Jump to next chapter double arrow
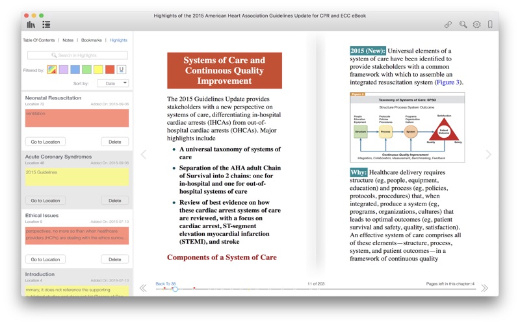Image resolution: width=520 pixels, height=325 pixels. [x=484, y=288]
